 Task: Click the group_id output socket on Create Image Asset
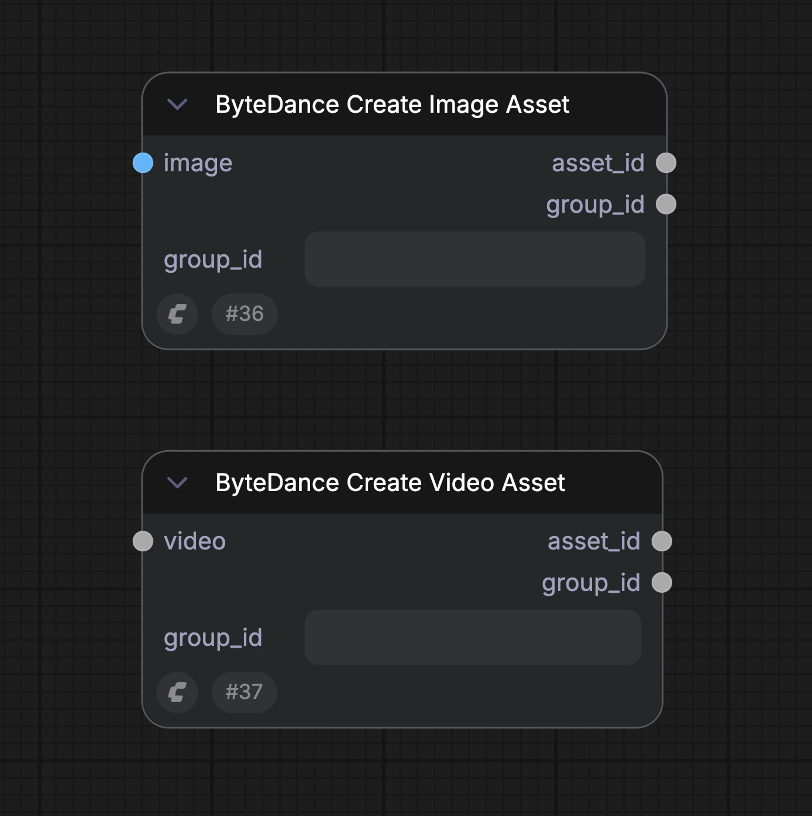(x=667, y=204)
